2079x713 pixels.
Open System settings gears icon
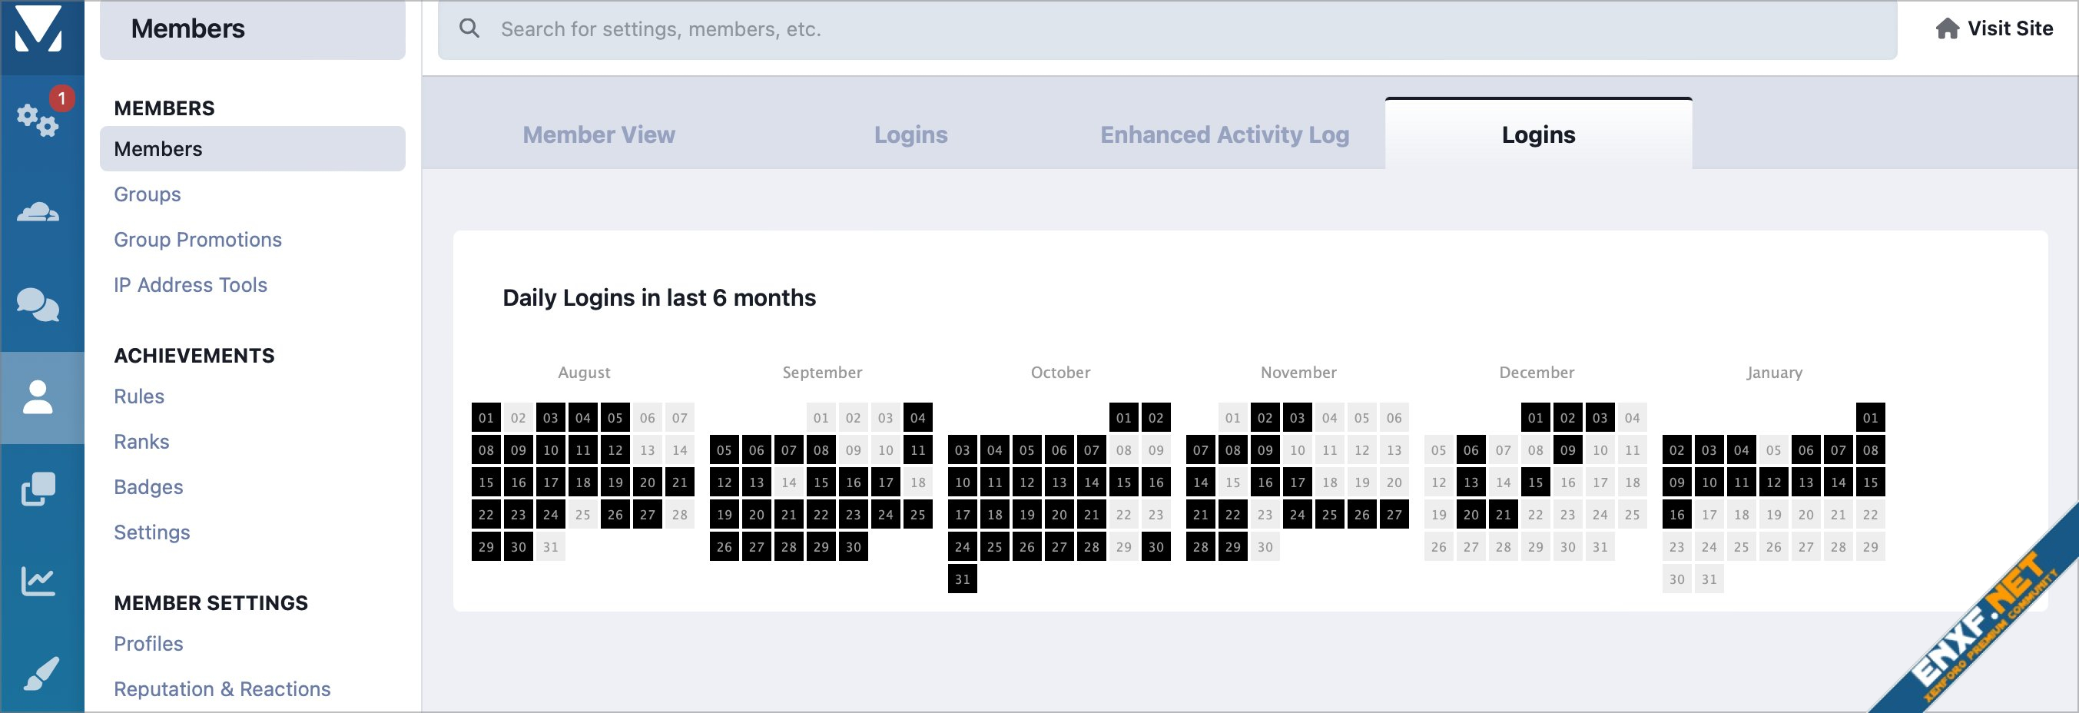pos(38,121)
